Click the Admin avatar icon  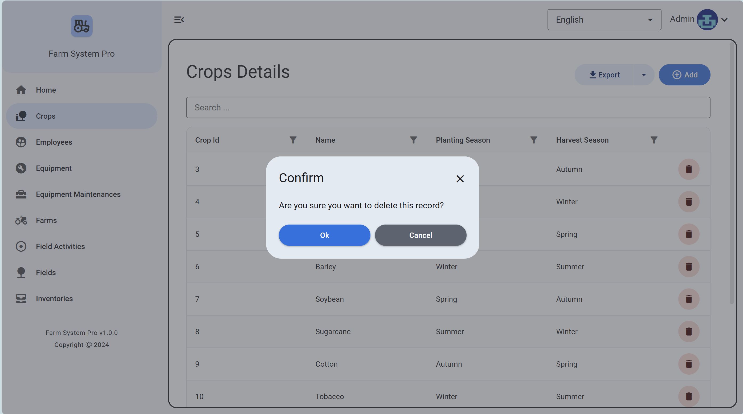pyautogui.click(x=707, y=20)
